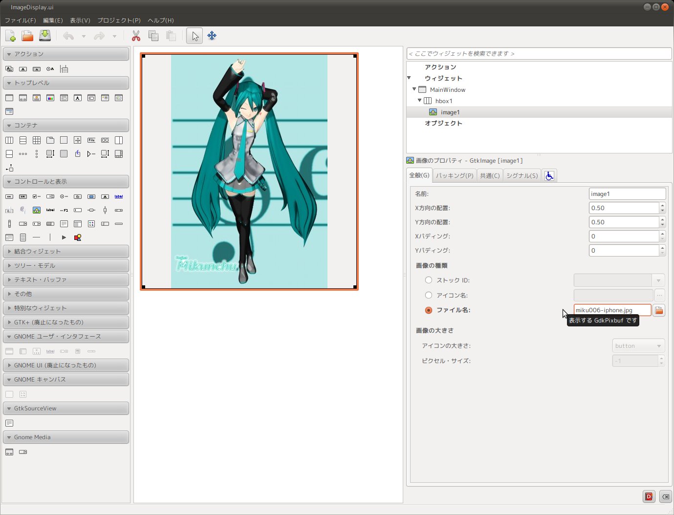
Task: Open the Devhelp documentation icon at bottom right
Action: (x=649, y=496)
